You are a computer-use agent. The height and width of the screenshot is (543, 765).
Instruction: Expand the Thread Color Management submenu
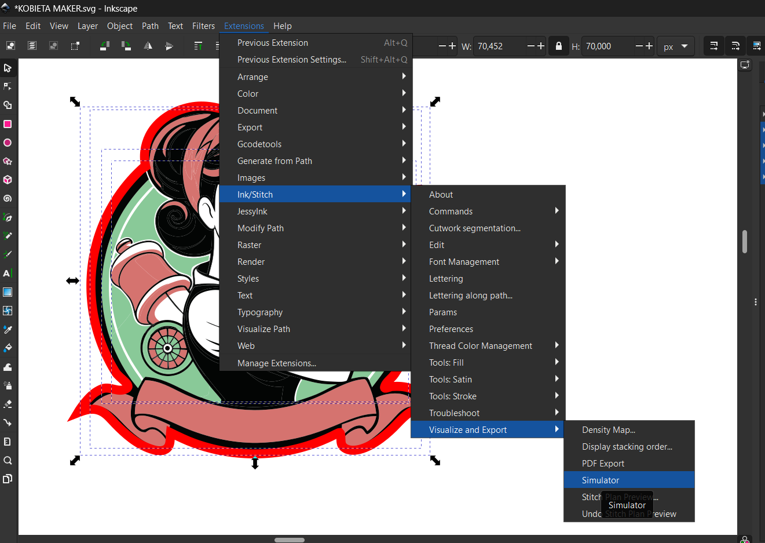click(488, 345)
